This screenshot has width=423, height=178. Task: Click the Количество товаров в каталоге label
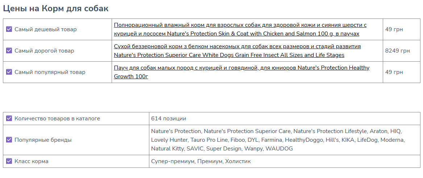click(57, 119)
